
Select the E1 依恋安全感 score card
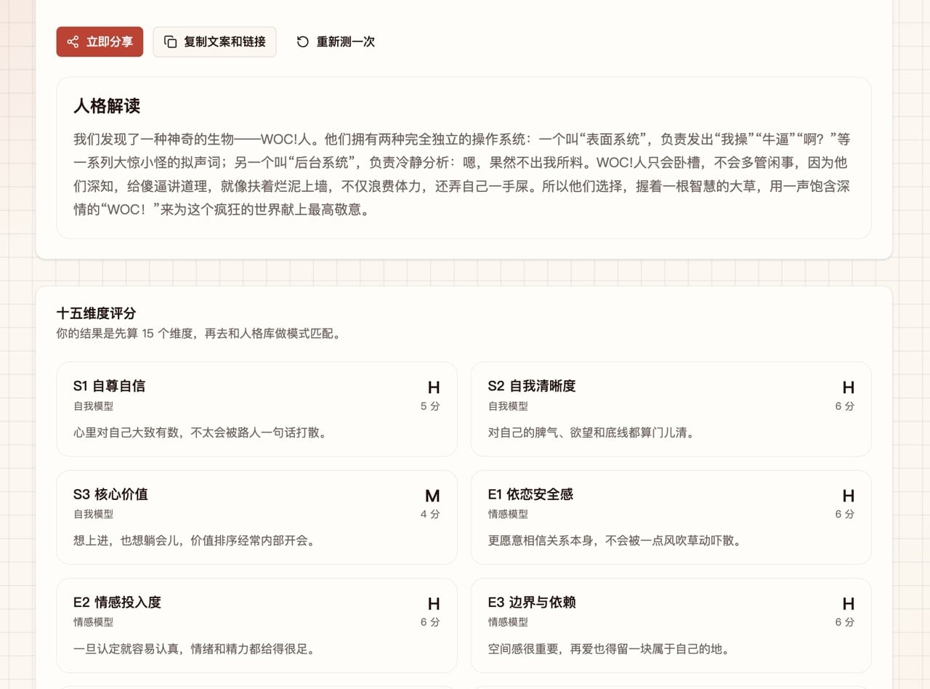click(671, 517)
